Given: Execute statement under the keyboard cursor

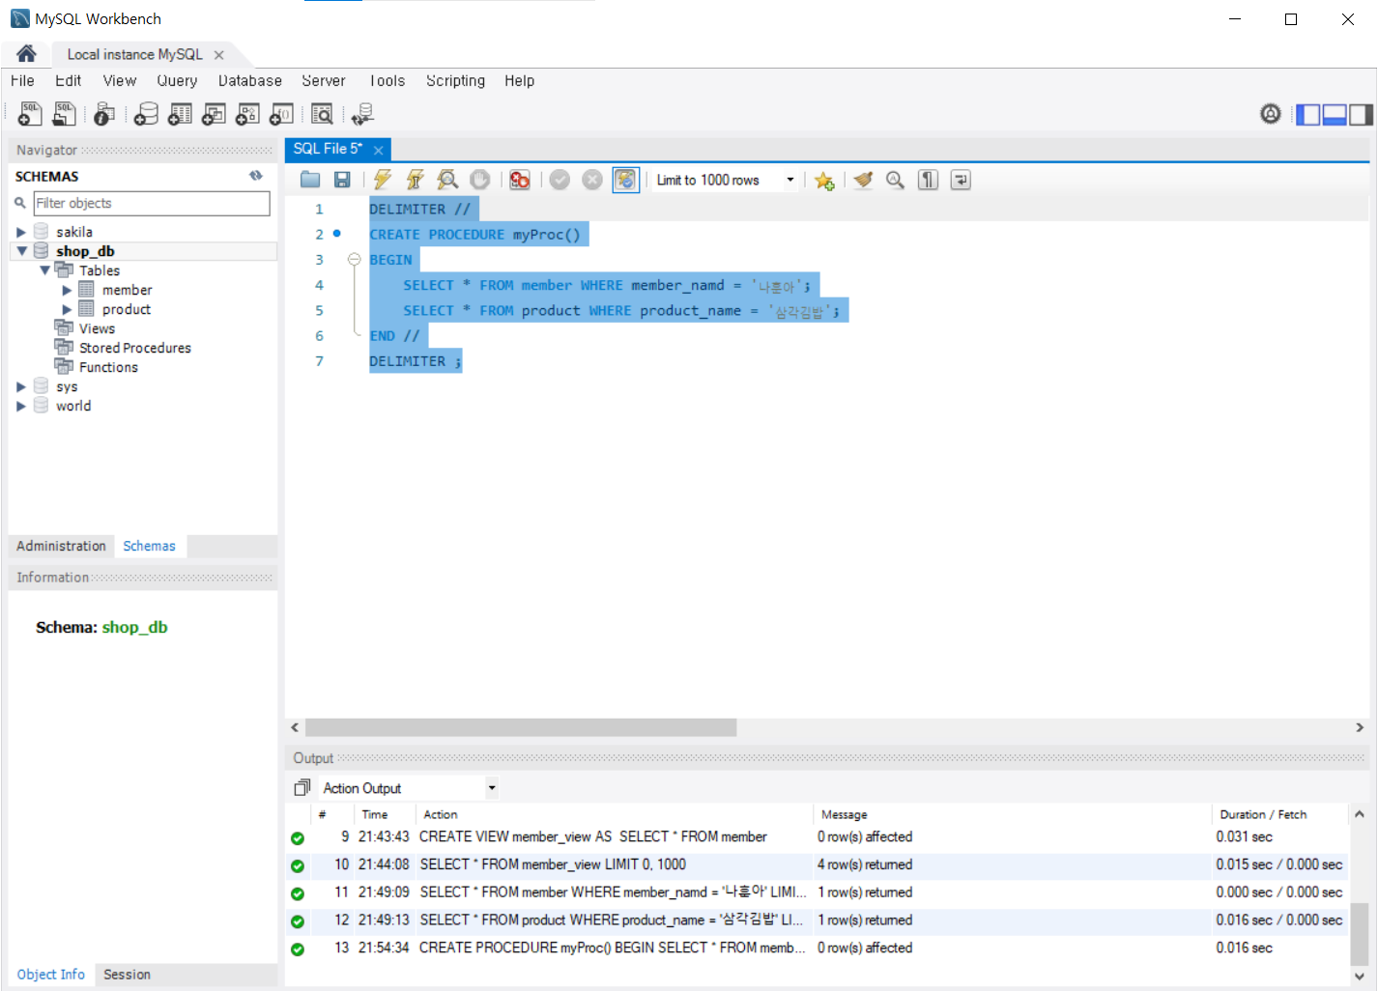Looking at the screenshot, I should [415, 180].
